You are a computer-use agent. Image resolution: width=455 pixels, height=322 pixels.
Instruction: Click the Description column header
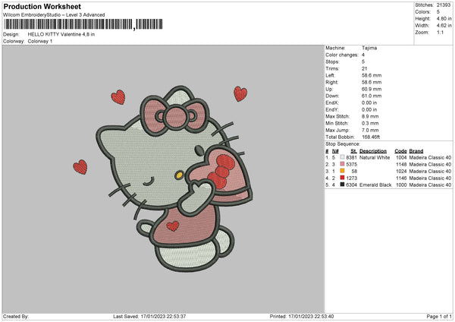point(373,150)
